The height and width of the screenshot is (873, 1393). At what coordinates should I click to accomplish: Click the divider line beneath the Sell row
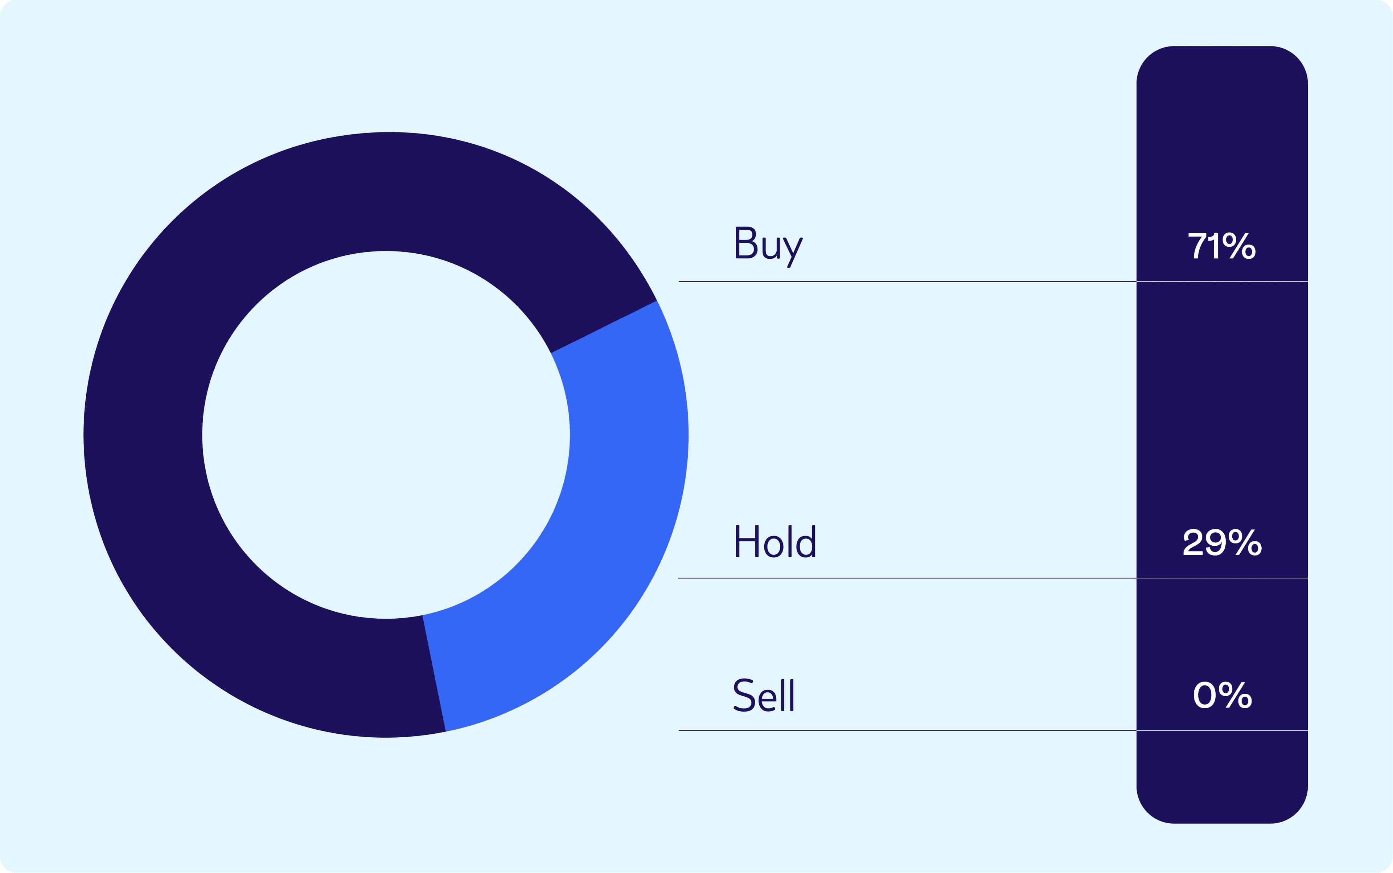click(x=906, y=730)
